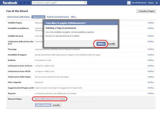Screen dimensions: 160x113
Task: Confirm deletion with Elimina button
Action: pyautogui.click(x=101, y=44)
